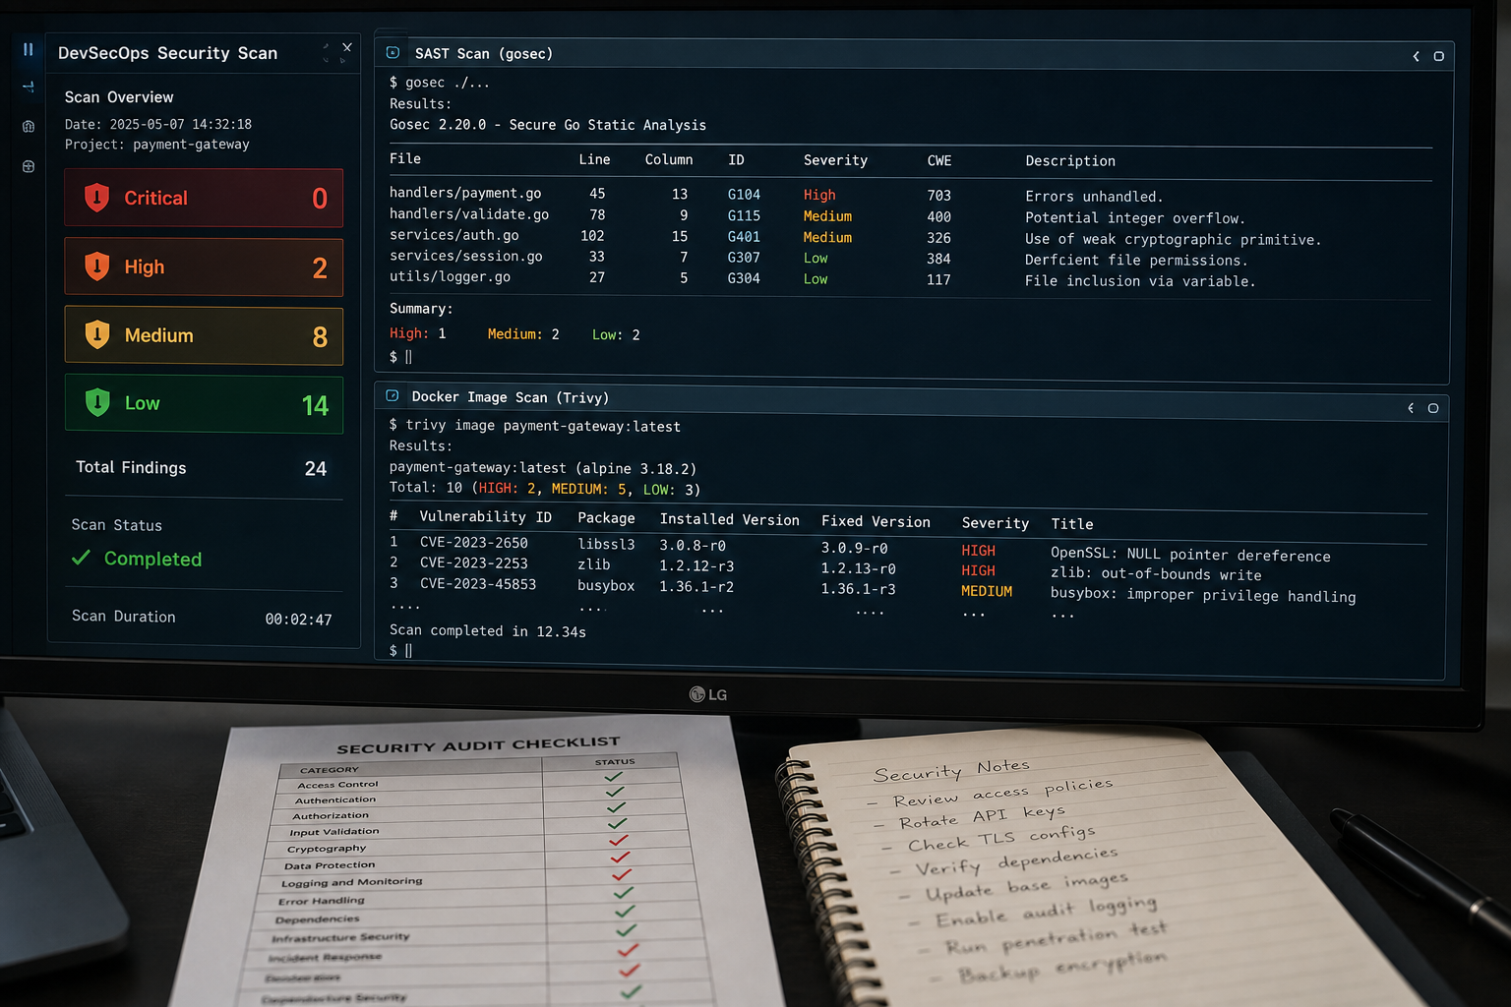Click the Vulnerability ID column header
The width and height of the screenshot is (1511, 1007).
pyautogui.click(x=485, y=517)
